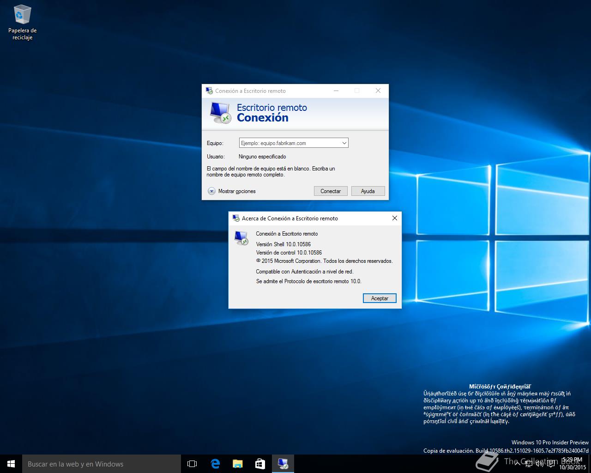591x473 pixels.
Task: Click the remote desktop monitor logo in the Conexión banner
Action: (220, 112)
